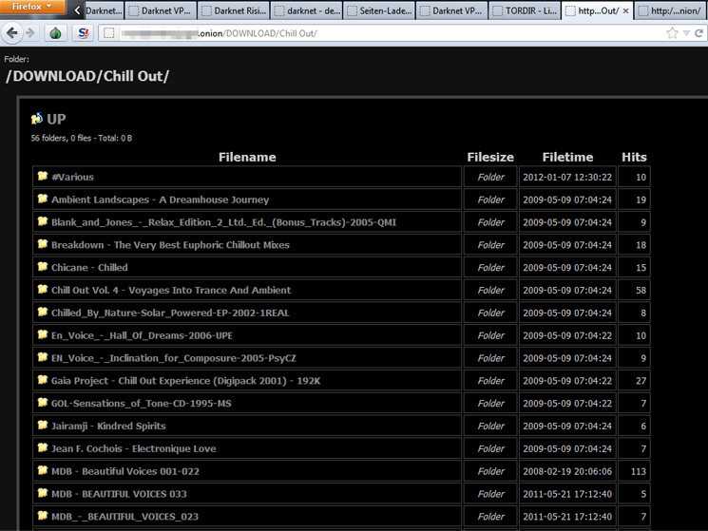Sort by the Filetime column header
This screenshot has width=708, height=531.
tap(567, 157)
